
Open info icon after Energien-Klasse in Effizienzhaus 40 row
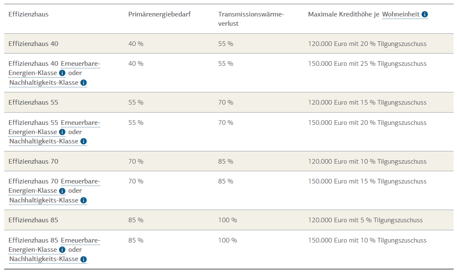click(x=62, y=73)
